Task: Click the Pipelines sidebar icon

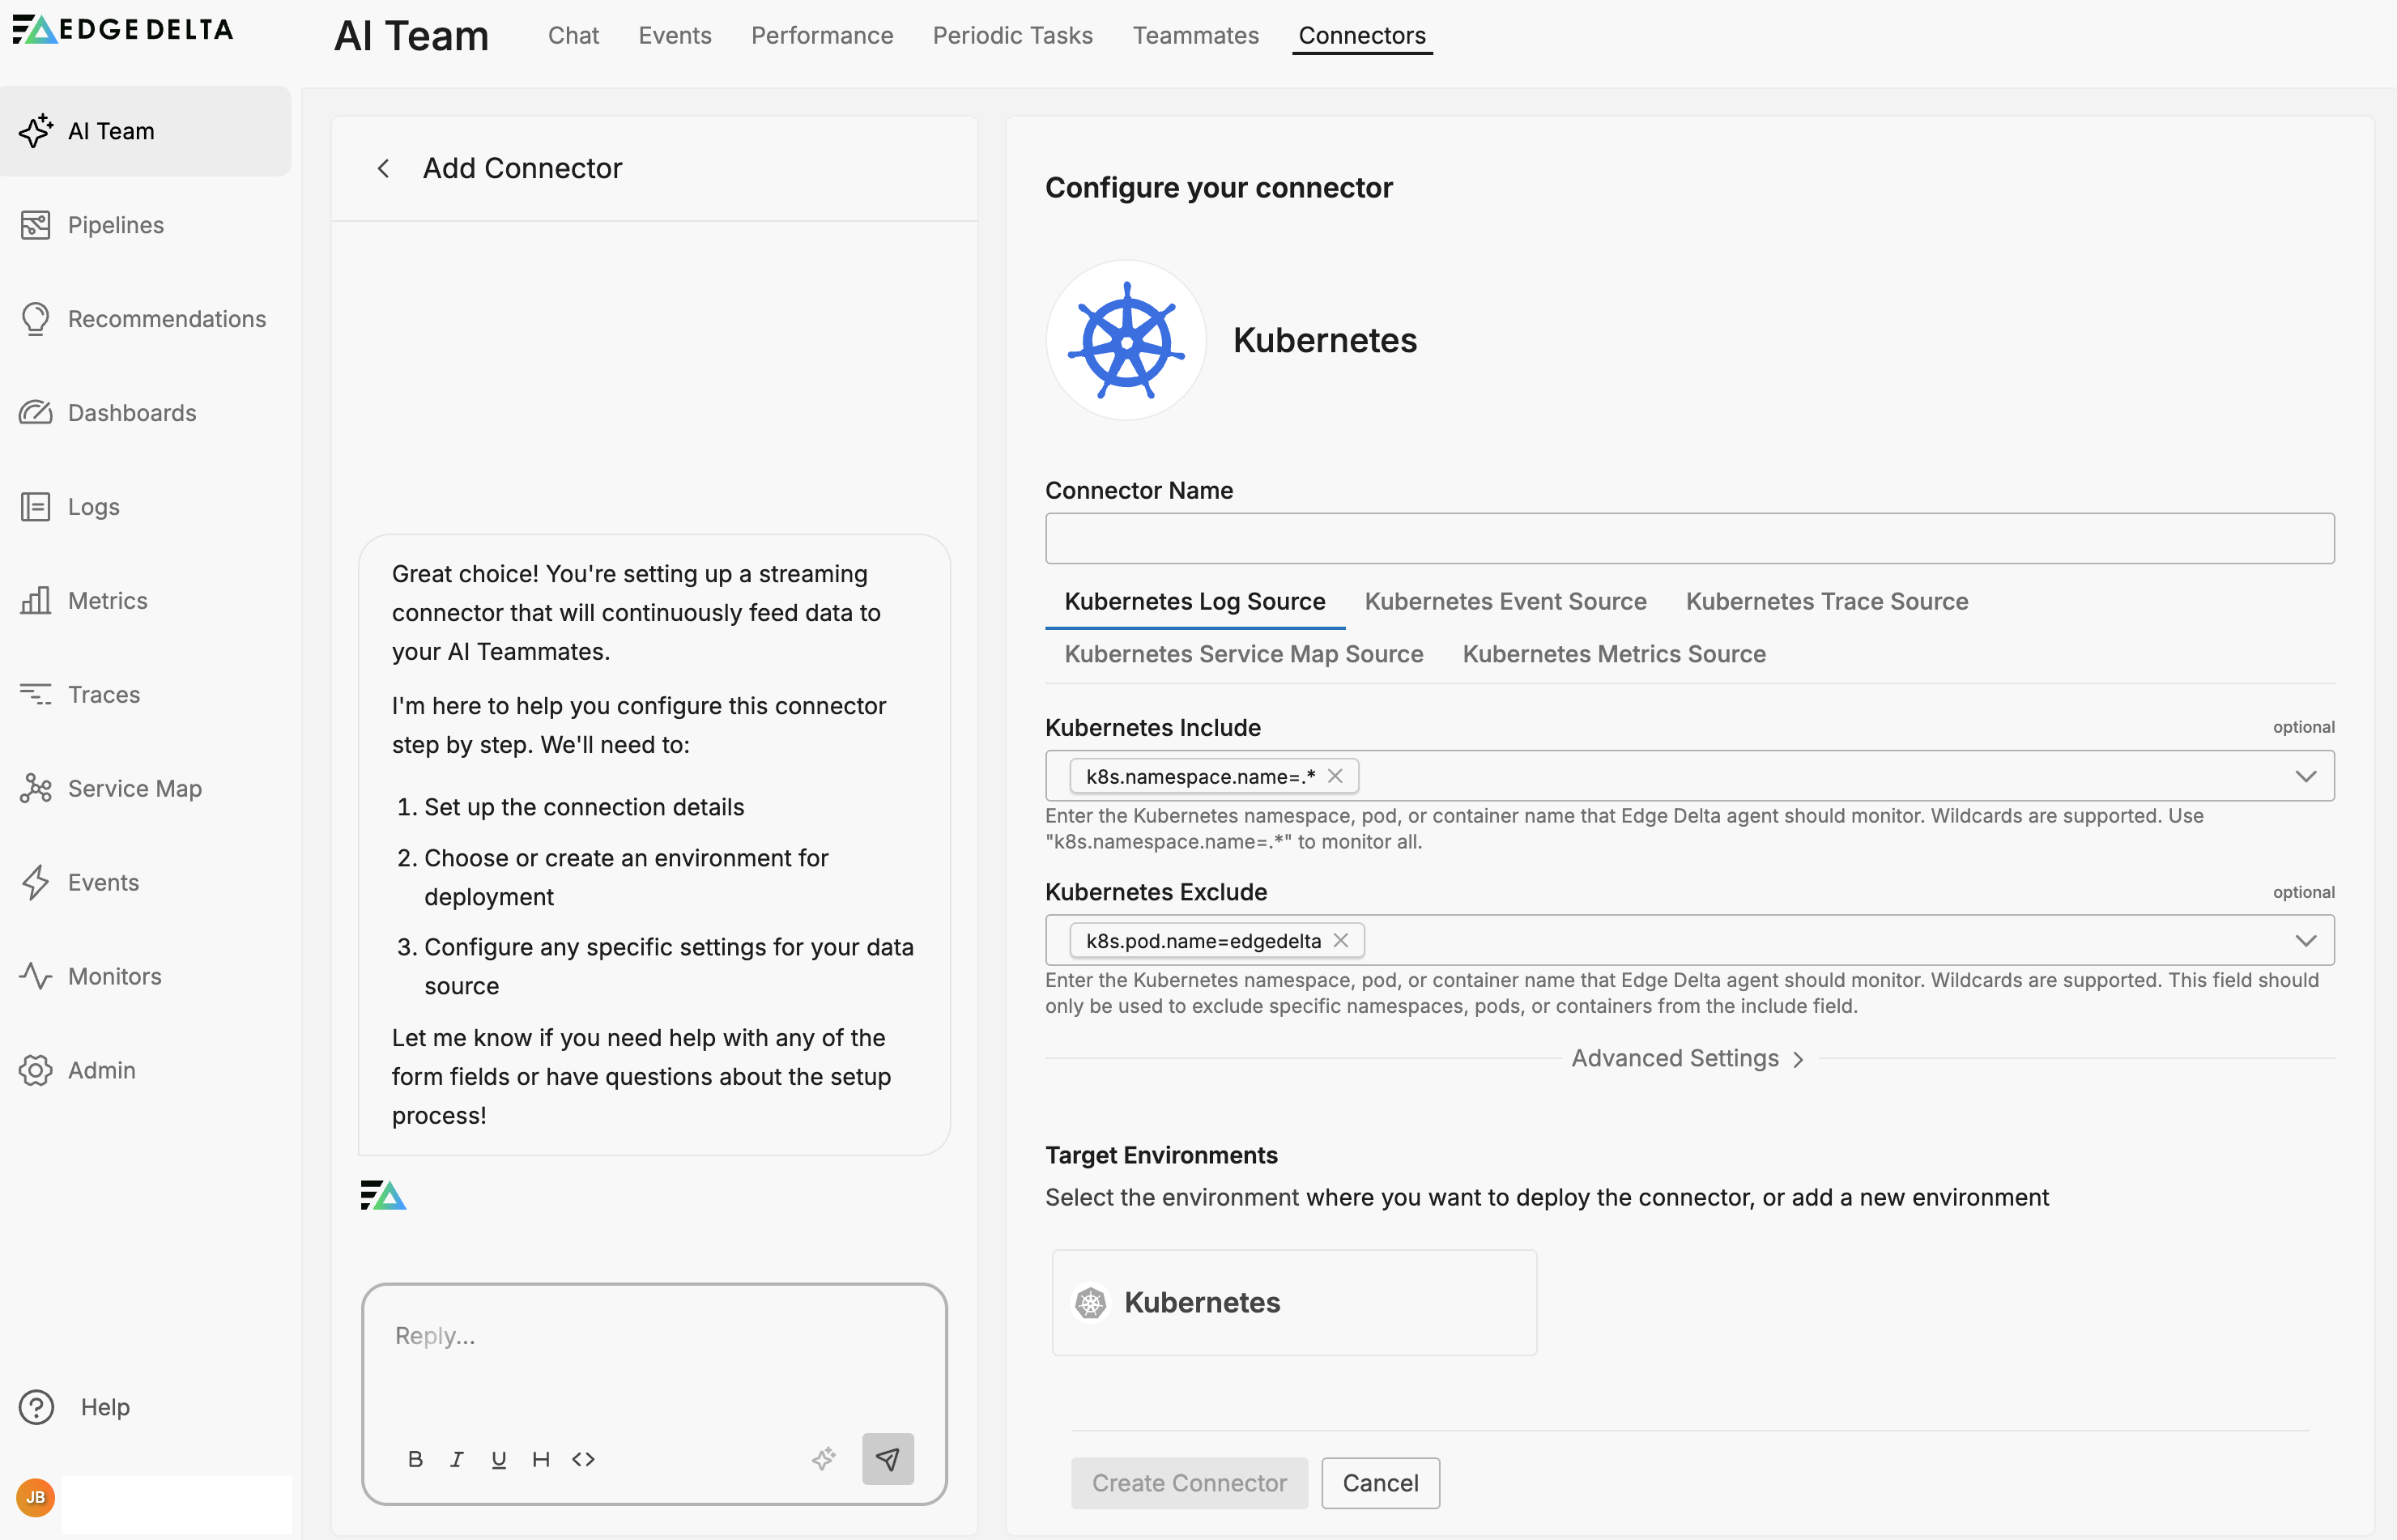Action: point(35,225)
